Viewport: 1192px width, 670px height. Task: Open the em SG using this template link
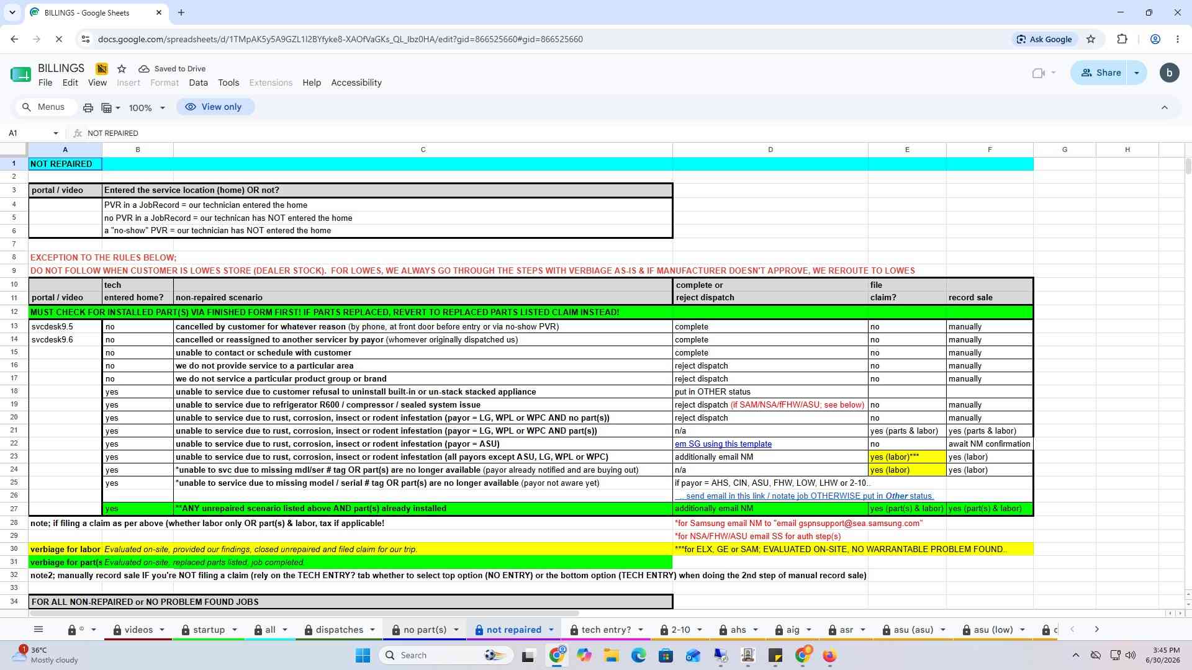pos(723,444)
